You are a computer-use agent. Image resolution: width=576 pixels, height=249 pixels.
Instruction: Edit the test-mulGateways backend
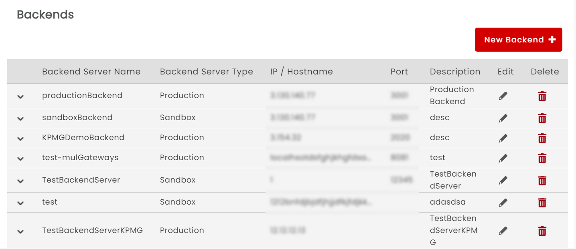tap(503, 158)
